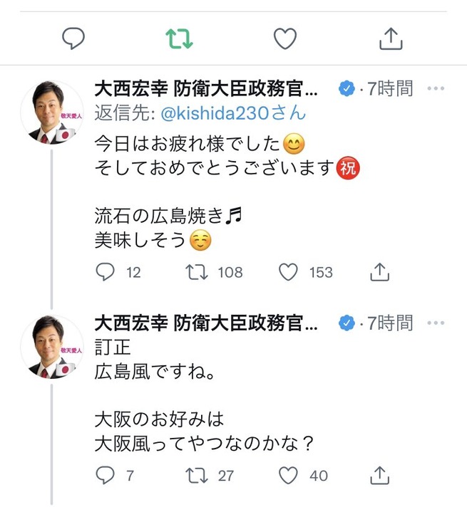The image size is (467, 507).
Task: Reply to the first tweet with 12 replies
Action: (105, 271)
